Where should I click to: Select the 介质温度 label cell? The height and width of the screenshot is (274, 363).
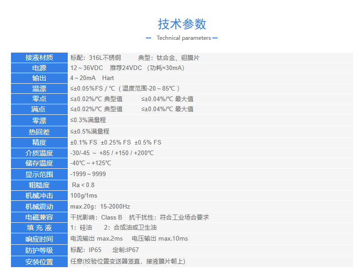coord(39,153)
